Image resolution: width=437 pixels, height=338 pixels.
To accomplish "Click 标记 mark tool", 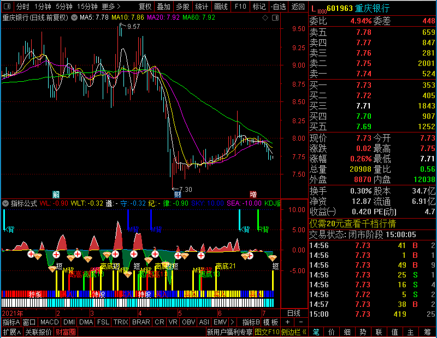I will click(259, 7).
